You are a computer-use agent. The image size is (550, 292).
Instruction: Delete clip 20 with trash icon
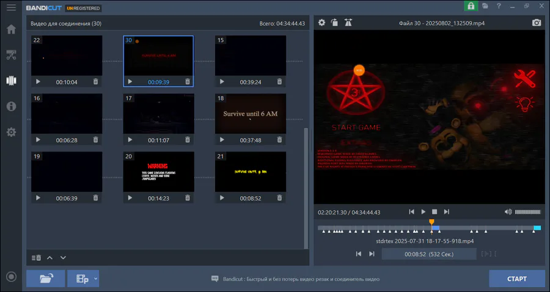[x=188, y=198]
